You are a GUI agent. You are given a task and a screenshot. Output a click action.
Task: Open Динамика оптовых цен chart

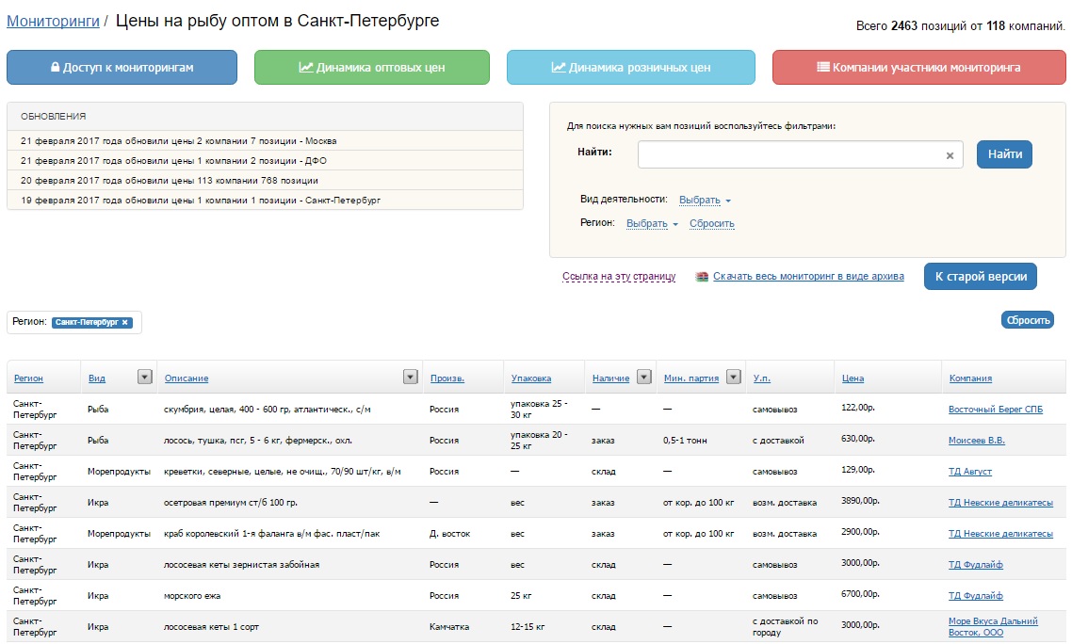371,68
